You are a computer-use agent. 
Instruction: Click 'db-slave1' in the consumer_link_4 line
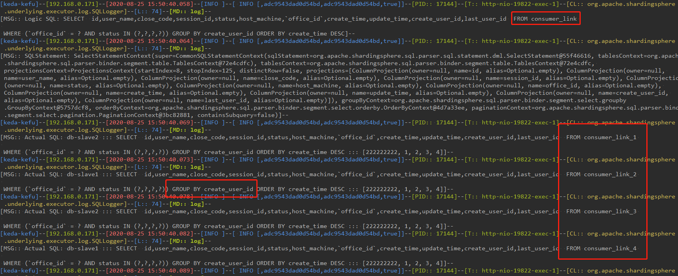[83, 248]
